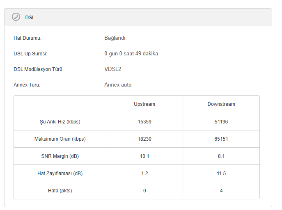Click the Annex auto value
Image resolution: width=282 pixels, height=210 pixels.
tap(118, 85)
